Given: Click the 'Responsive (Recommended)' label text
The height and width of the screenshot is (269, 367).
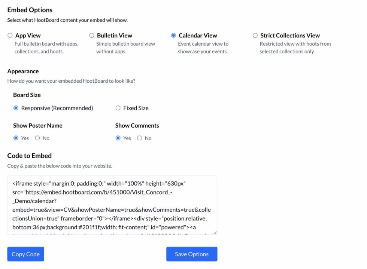Looking at the screenshot, I should coord(57,108).
